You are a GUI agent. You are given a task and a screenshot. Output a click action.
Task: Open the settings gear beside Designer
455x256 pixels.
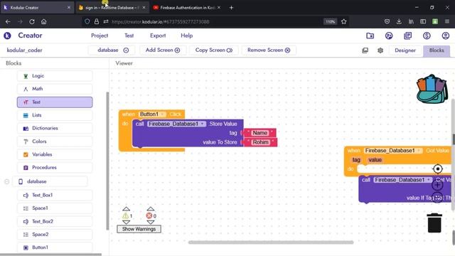point(380,50)
